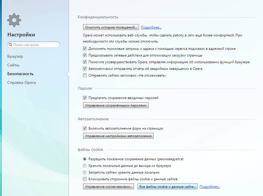This screenshot has height=196, width=263.
Task: Click the Автозаполнение section heading
Action: [x=93, y=119]
